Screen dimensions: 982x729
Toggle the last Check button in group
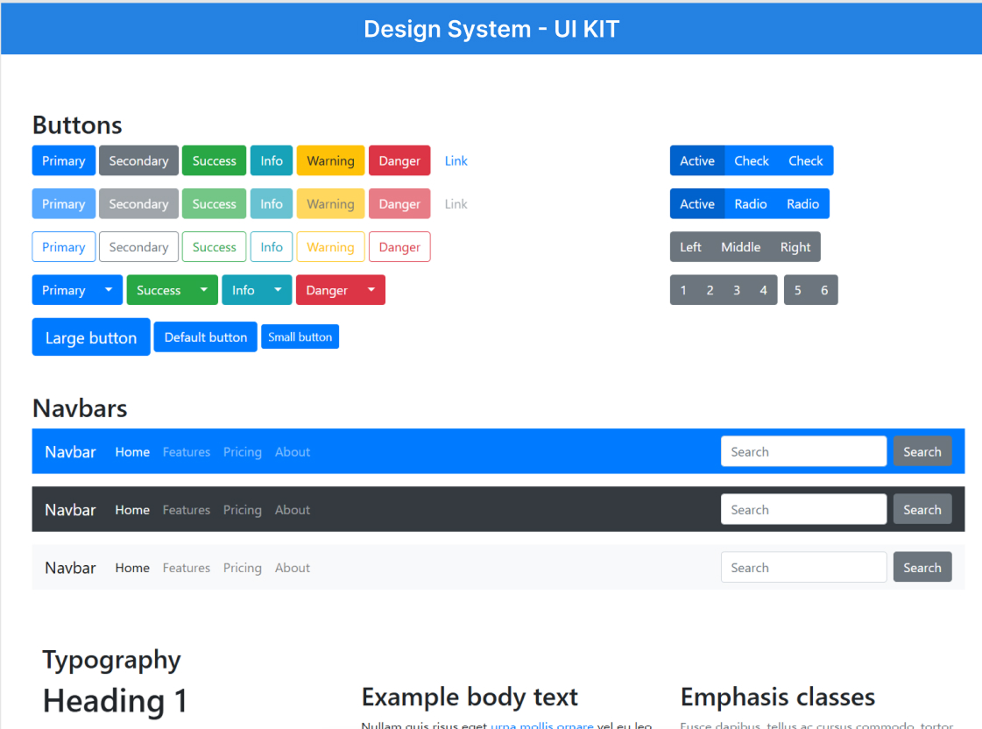coord(805,160)
